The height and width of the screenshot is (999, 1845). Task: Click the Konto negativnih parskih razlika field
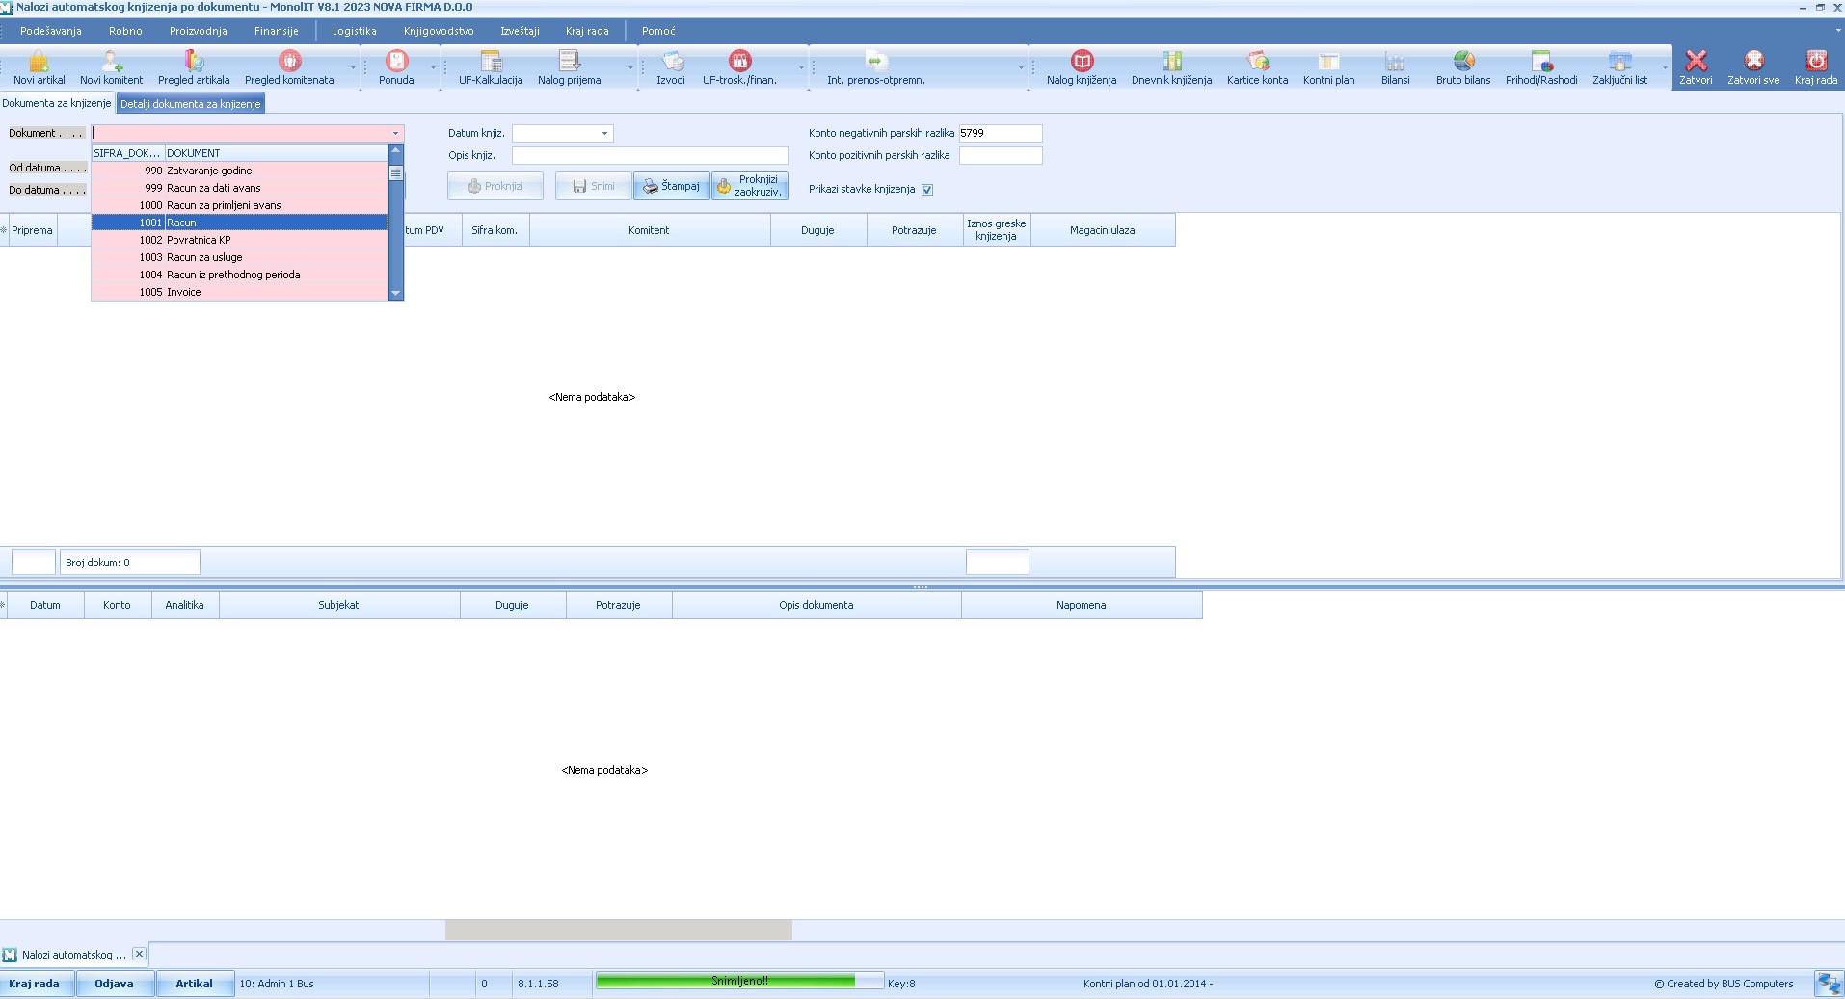click(1001, 134)
